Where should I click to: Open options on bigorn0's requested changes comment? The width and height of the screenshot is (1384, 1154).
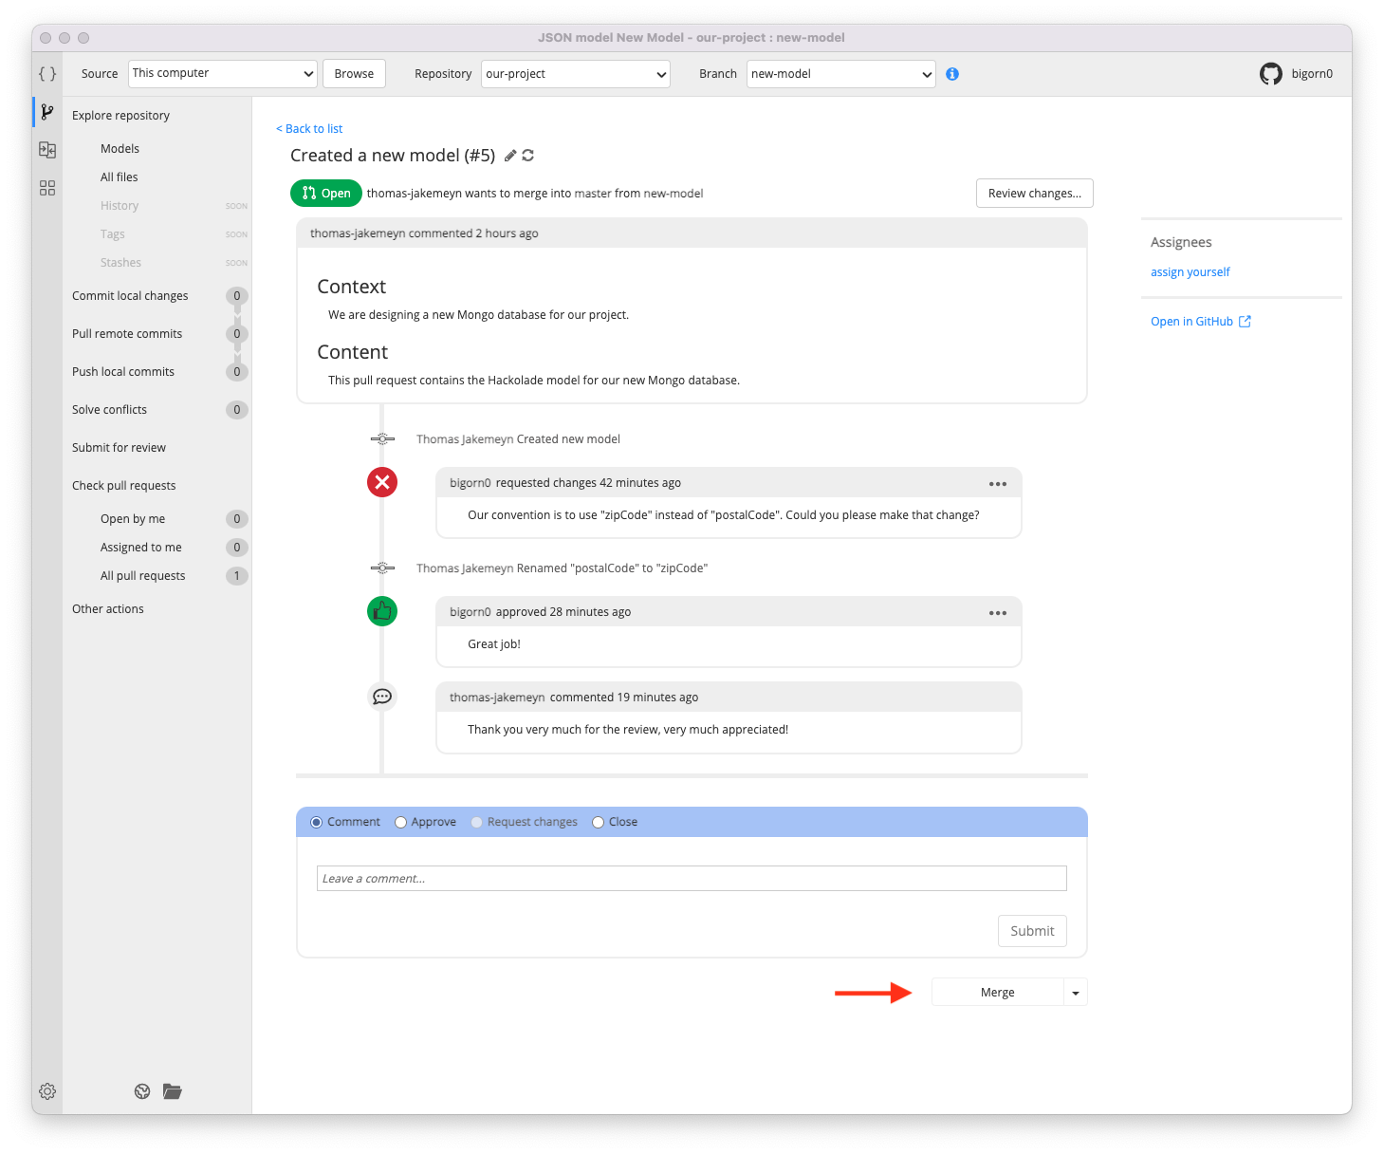click(x=997, y=483)
